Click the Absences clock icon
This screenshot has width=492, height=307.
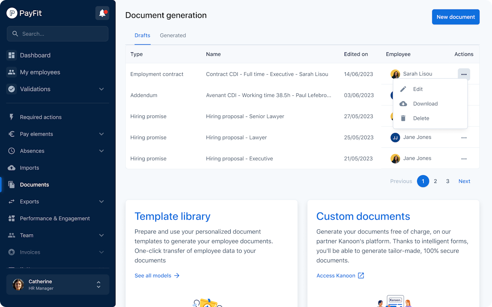point(11,151)
